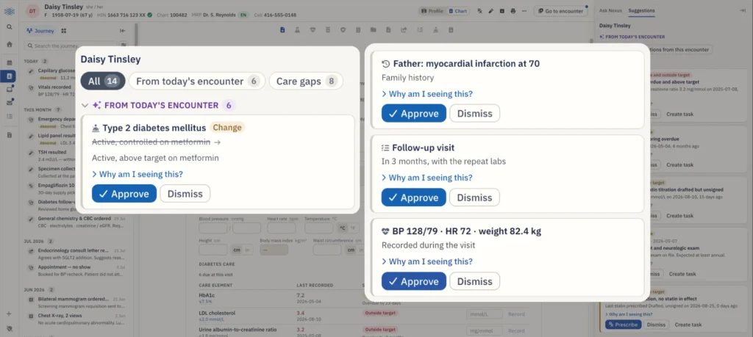Click the verified HIN green check icon

[x=150, y=15]
